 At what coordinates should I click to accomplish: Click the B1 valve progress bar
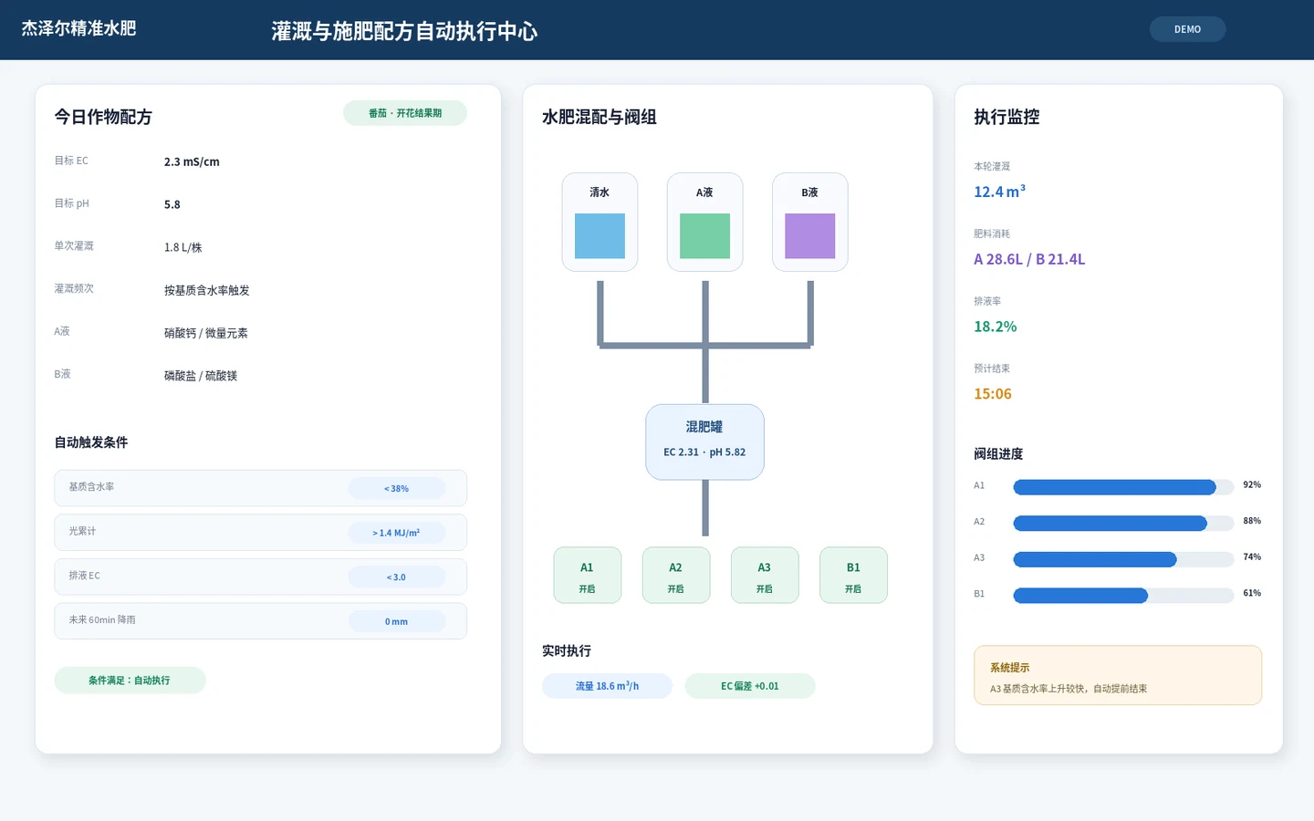(x=1123, y=596)
